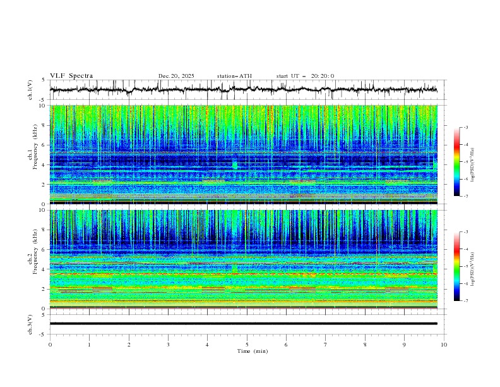Click the time axis tick label '7'
The width and height of the screenshot is (500, 387).
pos(326,345)
